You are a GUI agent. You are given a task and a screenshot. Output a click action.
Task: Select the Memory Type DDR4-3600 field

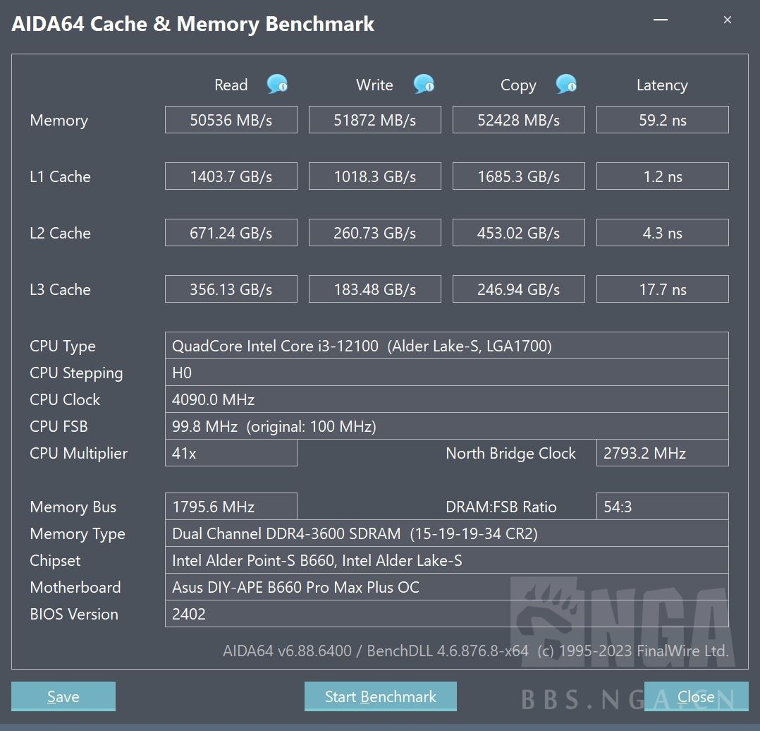point(447,533)
